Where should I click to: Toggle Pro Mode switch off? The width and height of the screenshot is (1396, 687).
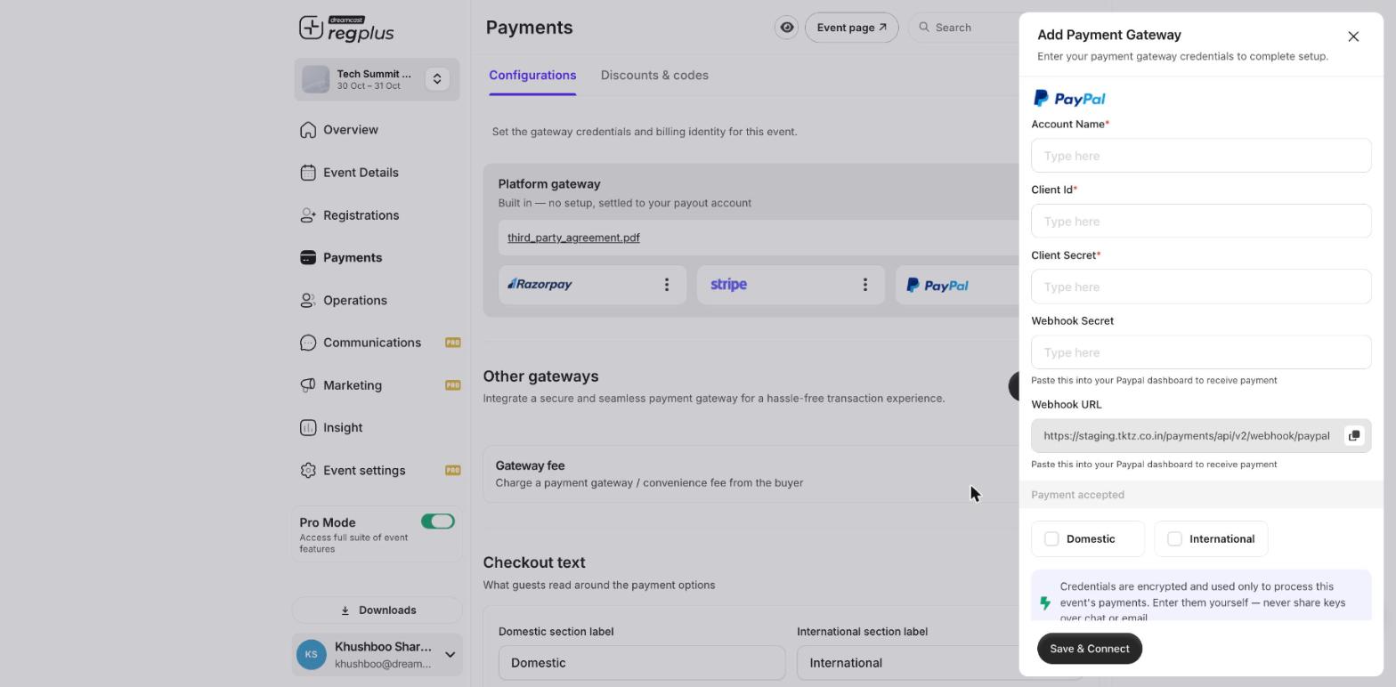[x=438, y=521]
